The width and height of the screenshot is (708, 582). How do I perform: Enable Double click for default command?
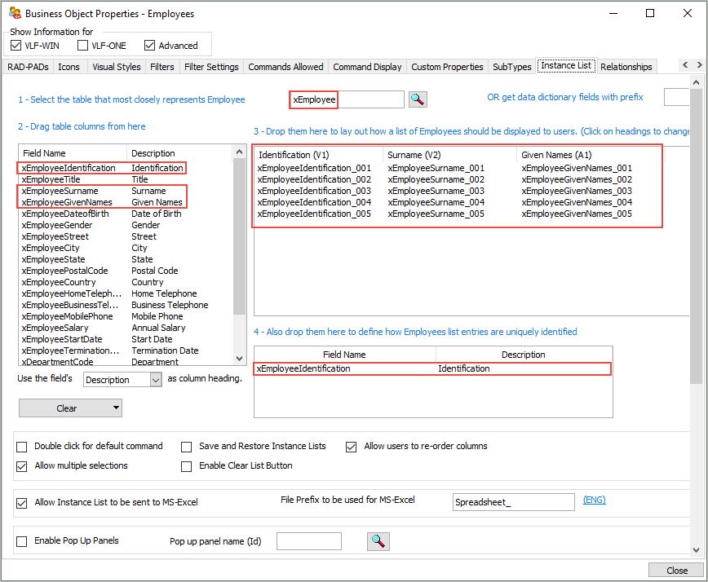point(22,447)
